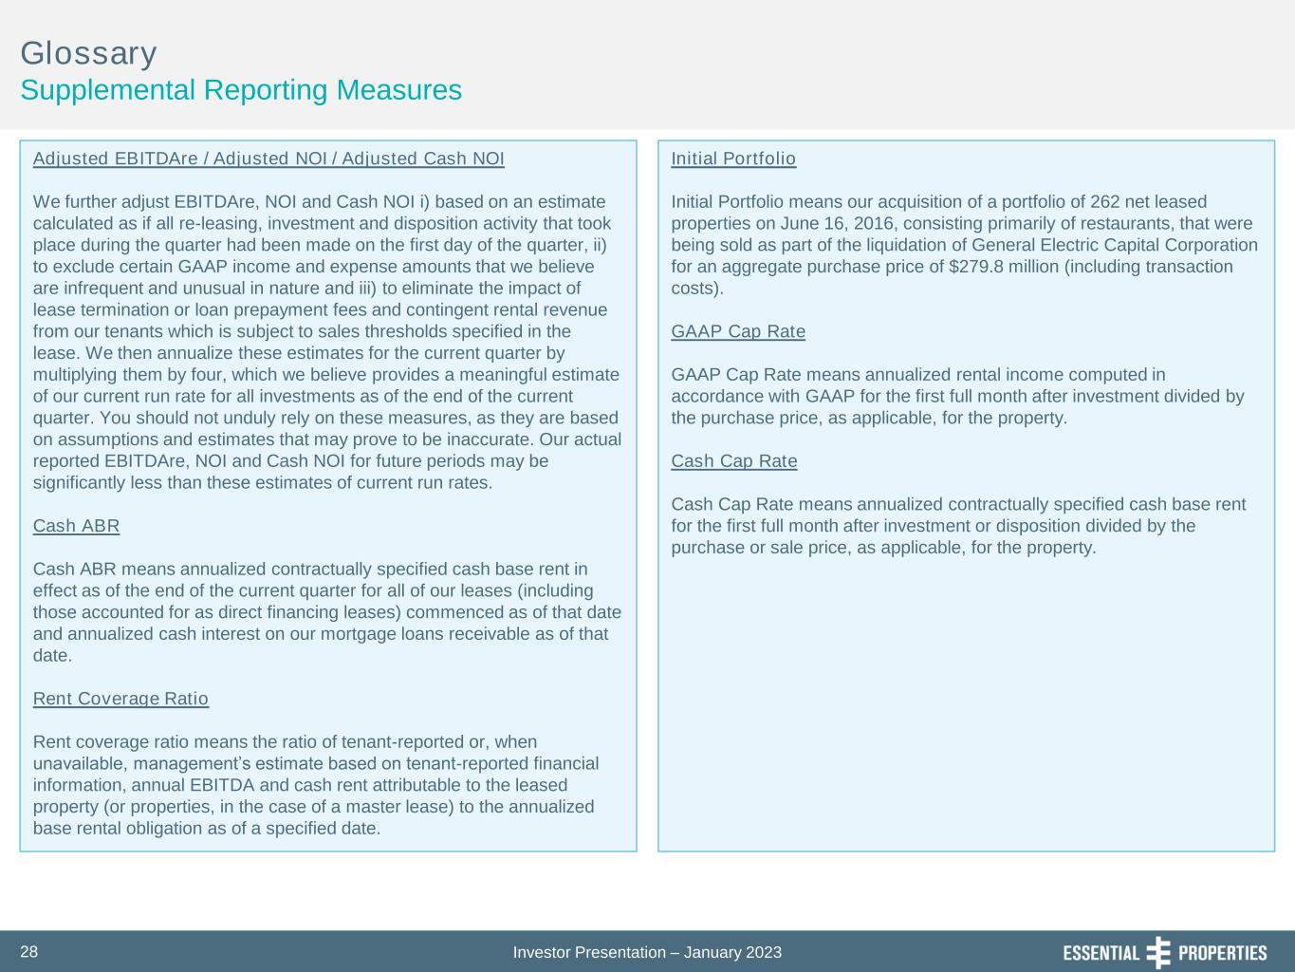Open the Adjusted EBITDAre heading link
This screenshot has height=972, width=1295.
[268, 159]
